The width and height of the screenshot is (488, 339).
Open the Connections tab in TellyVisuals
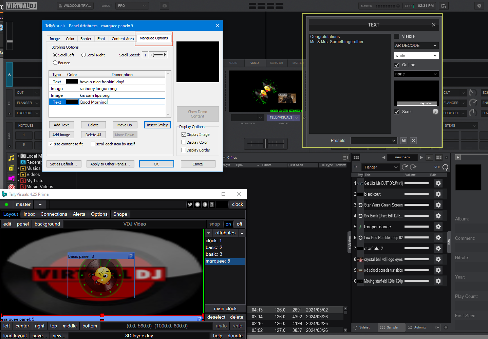[x=54, y=214]
